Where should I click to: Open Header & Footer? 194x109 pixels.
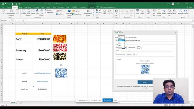click(159, 12)
